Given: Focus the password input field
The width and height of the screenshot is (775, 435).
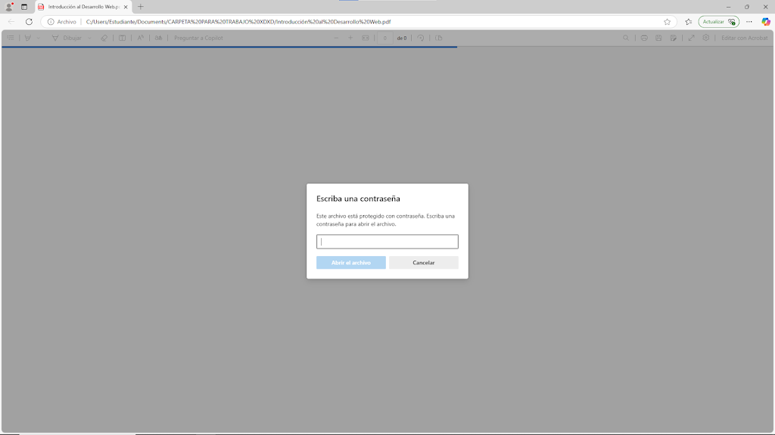Looking at the screenshot, I should click(x=387, y=242).
